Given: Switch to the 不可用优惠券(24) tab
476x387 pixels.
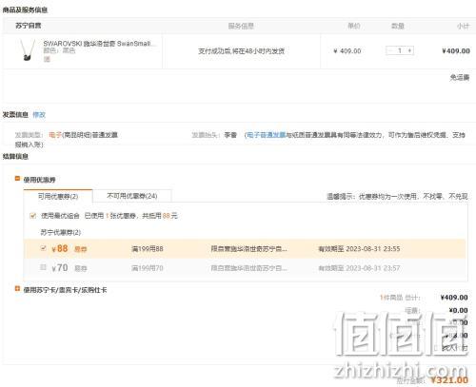Looking at the screenshot, I should click(132, 196).
